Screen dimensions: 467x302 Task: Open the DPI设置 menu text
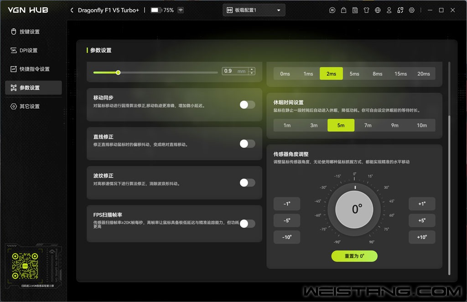[x=29, y=50]
